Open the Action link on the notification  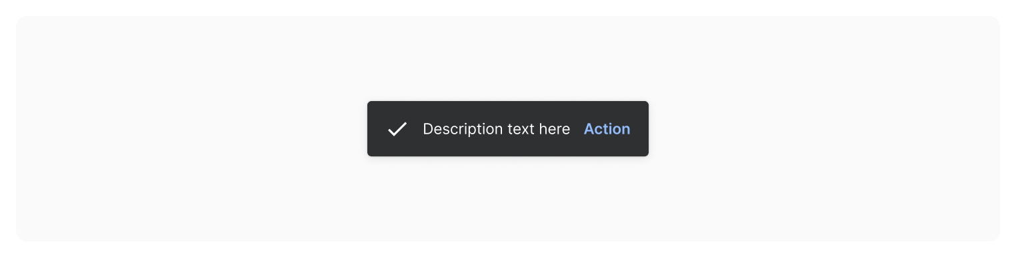[x=607, y=129]
